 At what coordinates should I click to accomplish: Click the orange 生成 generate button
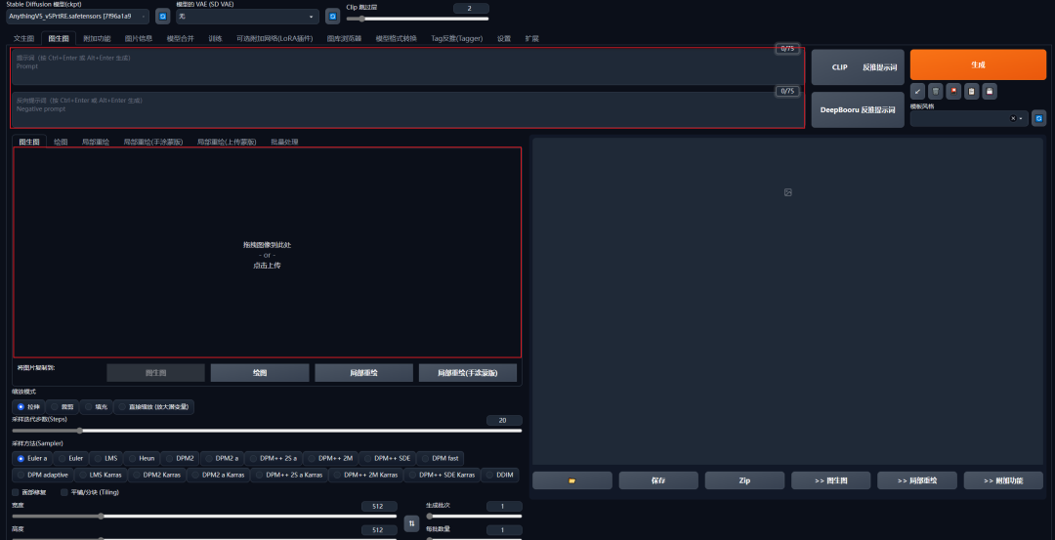(x=978, y=64)
